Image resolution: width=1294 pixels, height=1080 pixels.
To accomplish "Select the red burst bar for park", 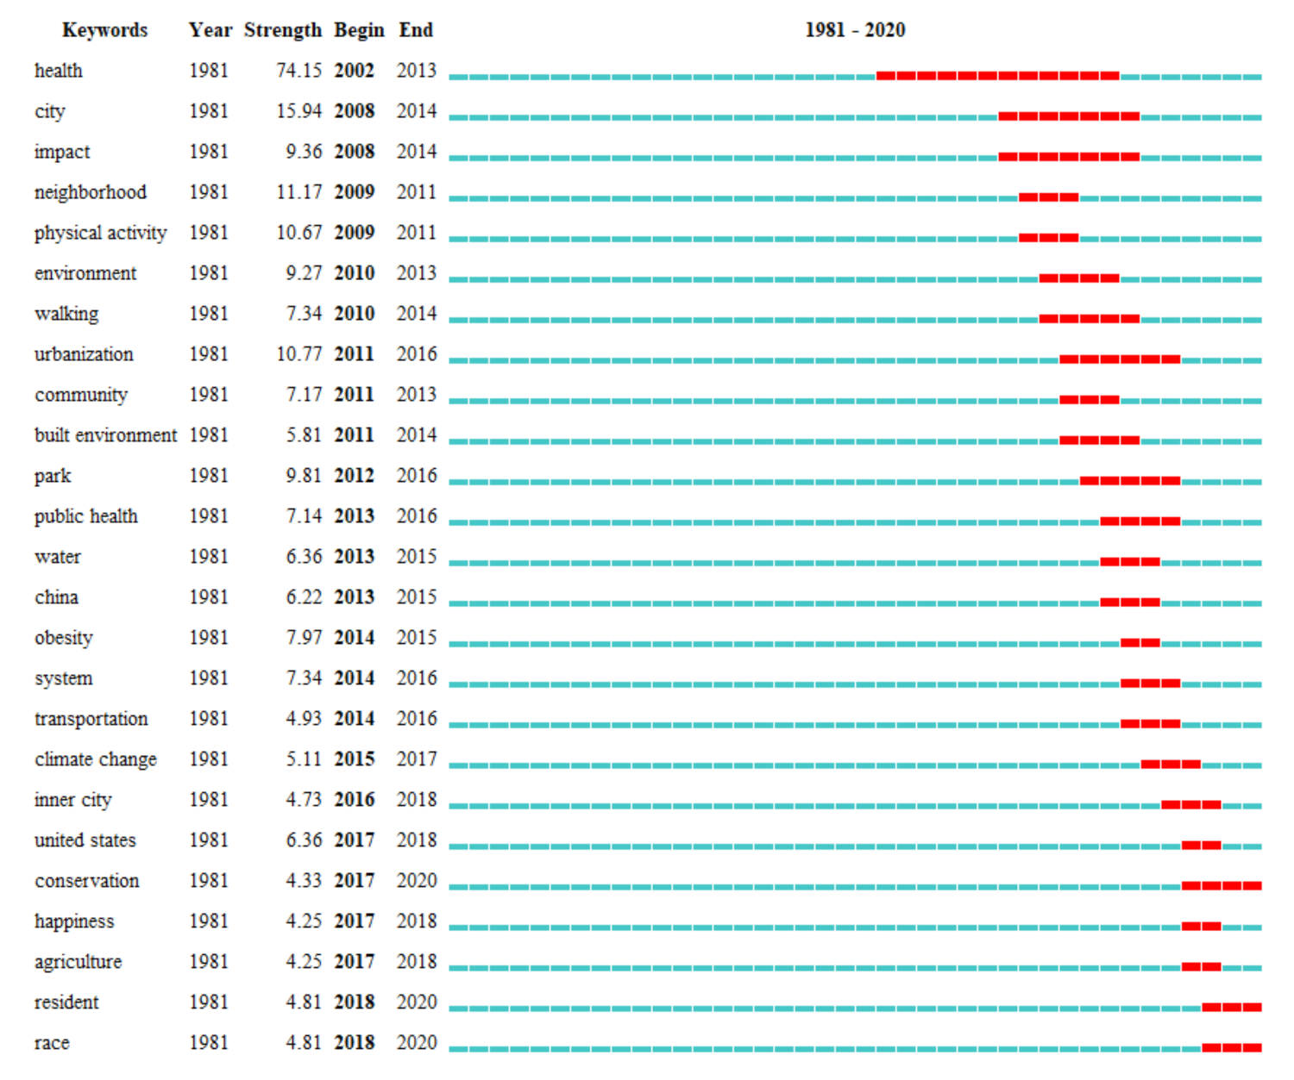I will pyautogui.click(x=1130, y=481).
